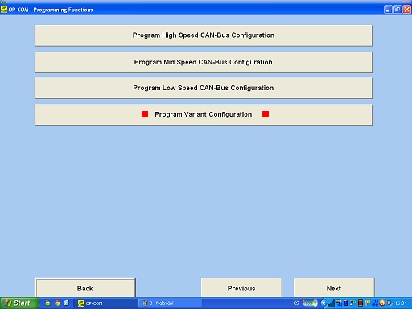Expand hidden tray icons arrow

coord(324,303)
